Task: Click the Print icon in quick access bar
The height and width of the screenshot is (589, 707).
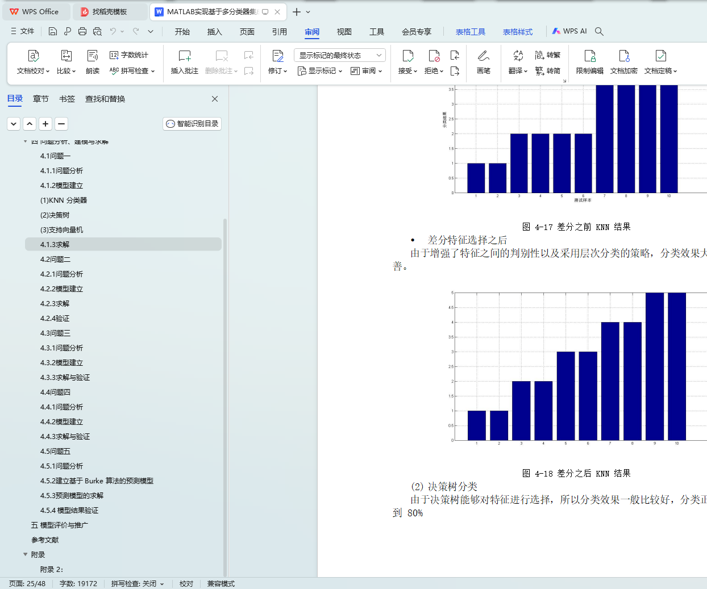Action: pos(82,31)
